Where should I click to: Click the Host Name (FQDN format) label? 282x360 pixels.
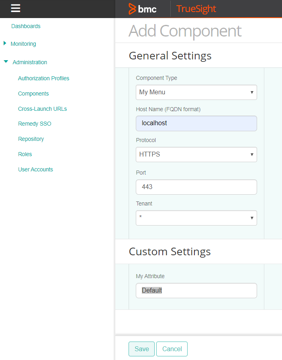(168, 109)
